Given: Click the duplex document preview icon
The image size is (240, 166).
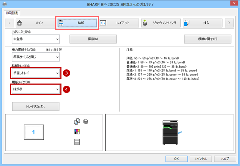Looking at the screenshot, I should (x=77, y=122).
